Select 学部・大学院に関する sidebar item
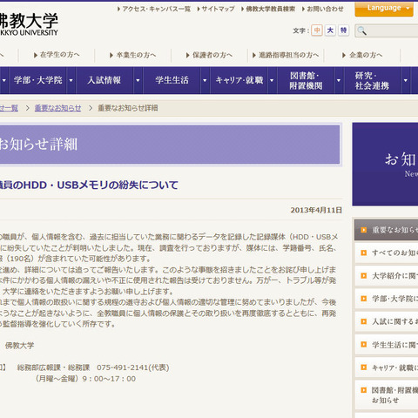The image size is (418, 418). click(387, 299)
